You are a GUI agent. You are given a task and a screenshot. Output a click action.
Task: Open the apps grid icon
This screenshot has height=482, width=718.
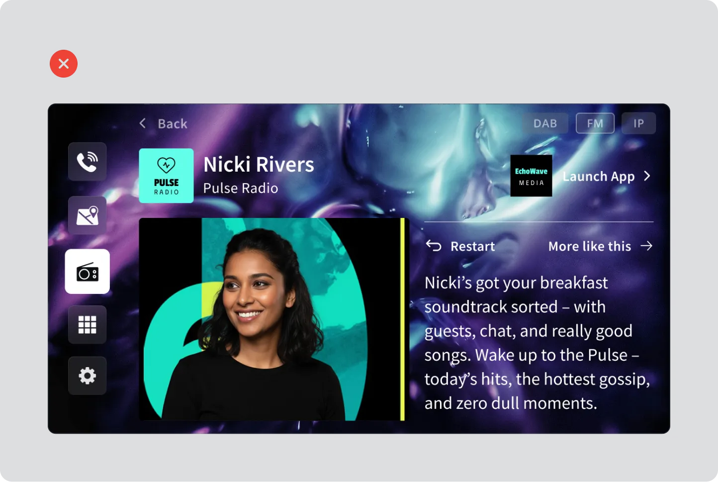click(88, 325)
